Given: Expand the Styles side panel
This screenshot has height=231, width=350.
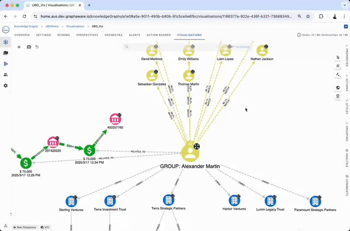Looking at the screenshot, I should click(347, 107).
